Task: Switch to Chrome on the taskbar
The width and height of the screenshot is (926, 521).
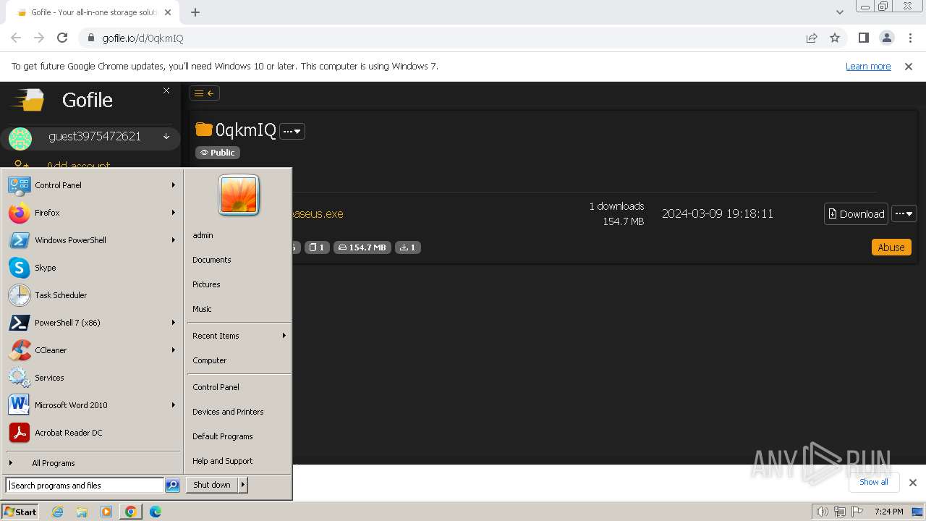Action: point(130,512)
